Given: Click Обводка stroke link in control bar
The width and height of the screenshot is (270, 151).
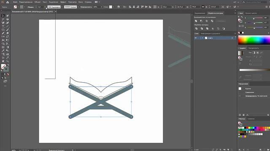Looking at the screenshot, I should 31,7.
